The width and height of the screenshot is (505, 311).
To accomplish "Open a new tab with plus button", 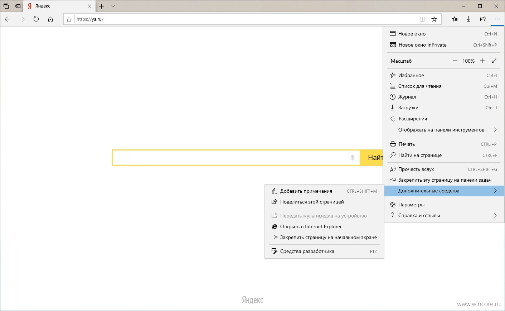I will click(102, 6).
